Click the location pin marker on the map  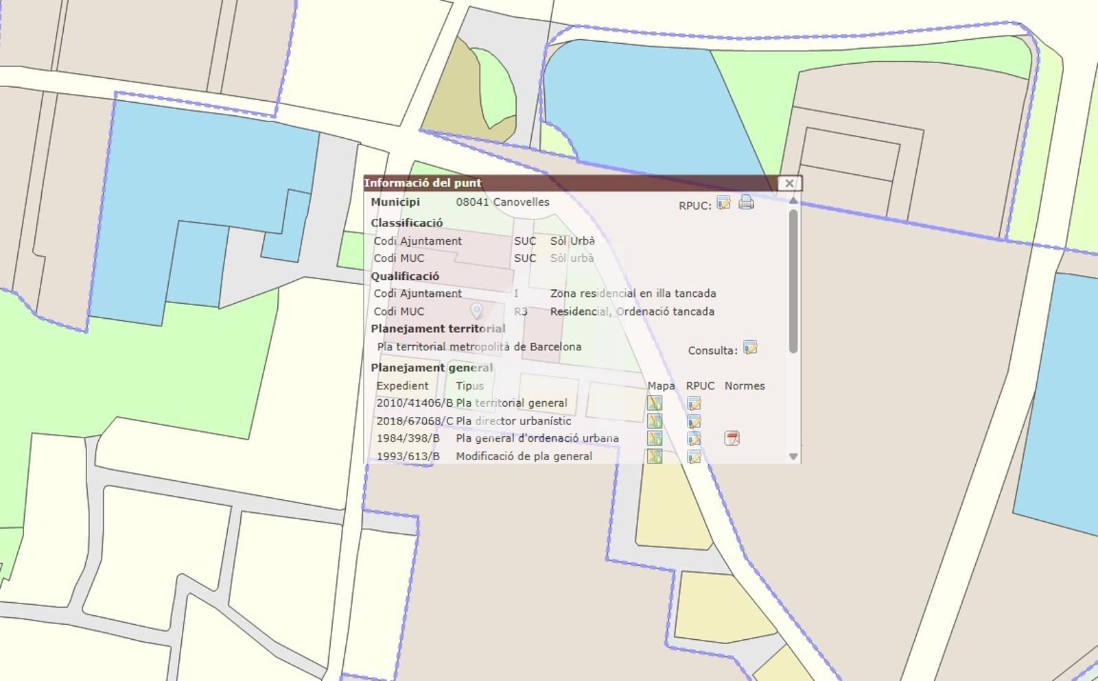tap(476, 311)
